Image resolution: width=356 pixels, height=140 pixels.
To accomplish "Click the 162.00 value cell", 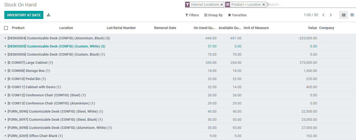I will pyautogui.click(x=312, y=136).
